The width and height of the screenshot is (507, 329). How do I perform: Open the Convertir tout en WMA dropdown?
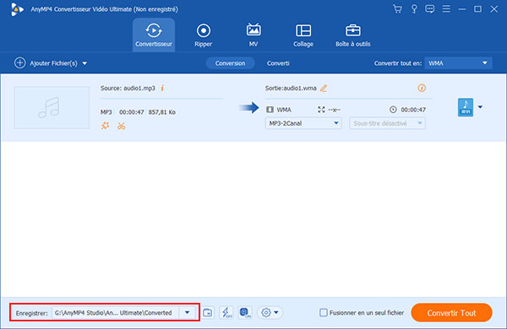pyautogui.click(x=458, y=63)
